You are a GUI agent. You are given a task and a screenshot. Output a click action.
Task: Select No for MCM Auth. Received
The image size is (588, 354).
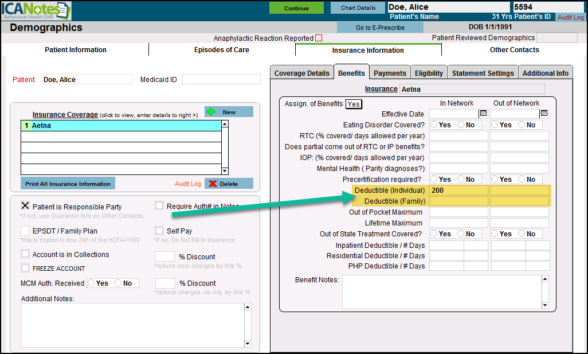[118, 283]
